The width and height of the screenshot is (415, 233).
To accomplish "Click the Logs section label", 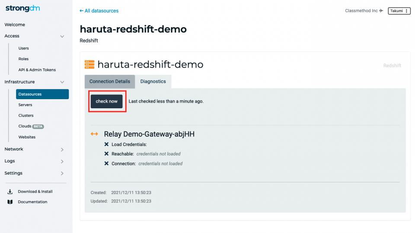I will coord(10,161).
